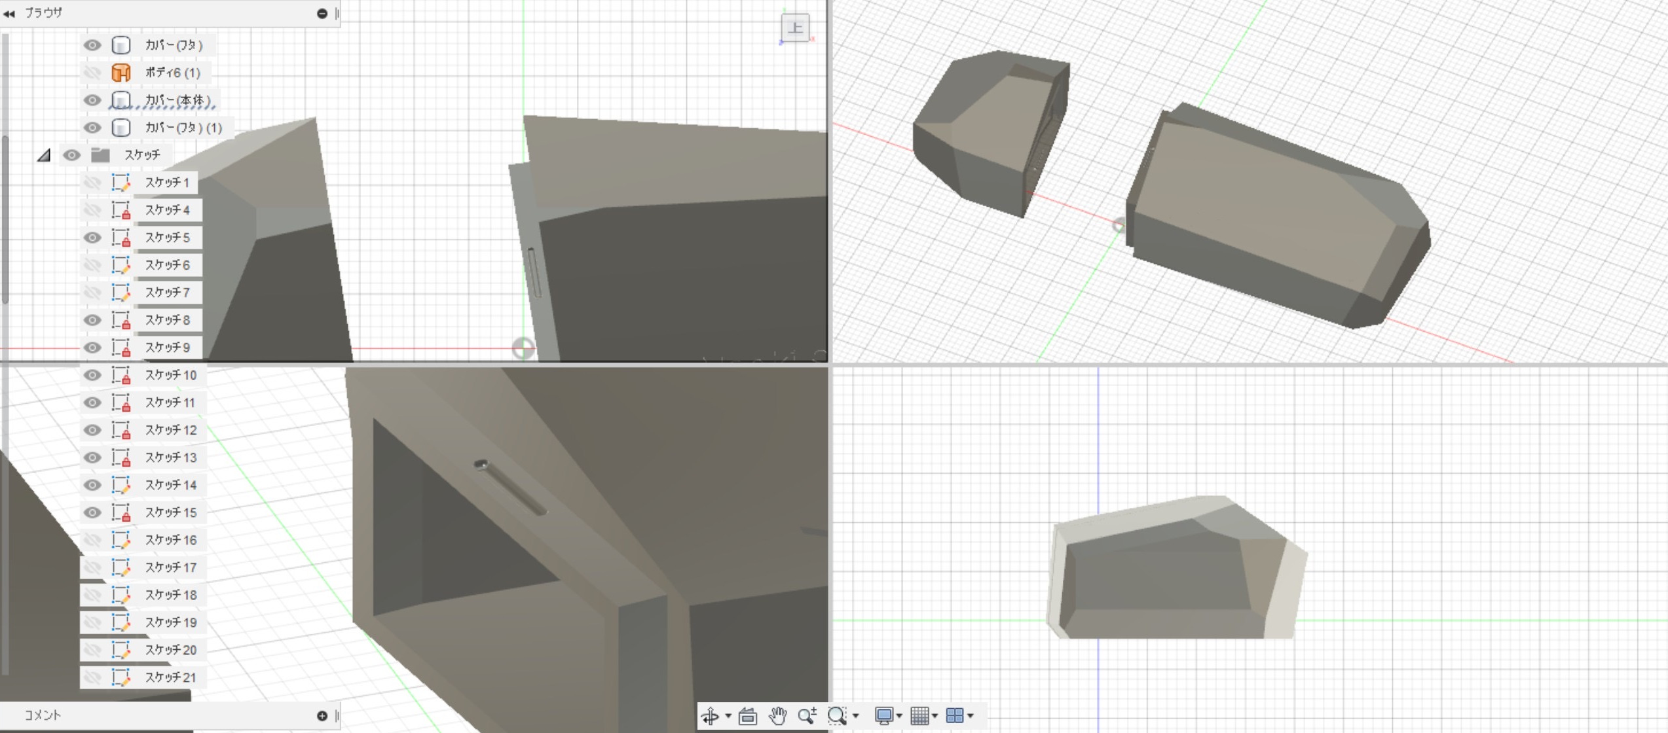Collapse browser panel with double-arrow icon

[x=9, y=13]
